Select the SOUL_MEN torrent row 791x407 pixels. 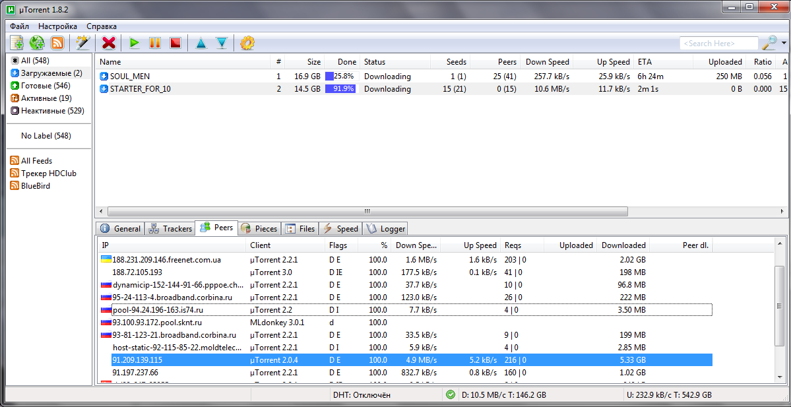point(443,77)
